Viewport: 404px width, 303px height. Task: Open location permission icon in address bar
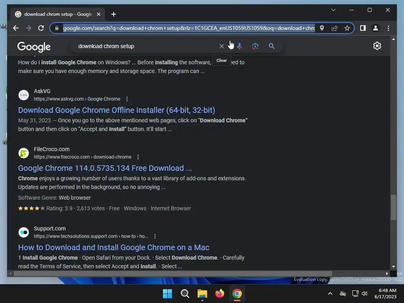[322, 28]
